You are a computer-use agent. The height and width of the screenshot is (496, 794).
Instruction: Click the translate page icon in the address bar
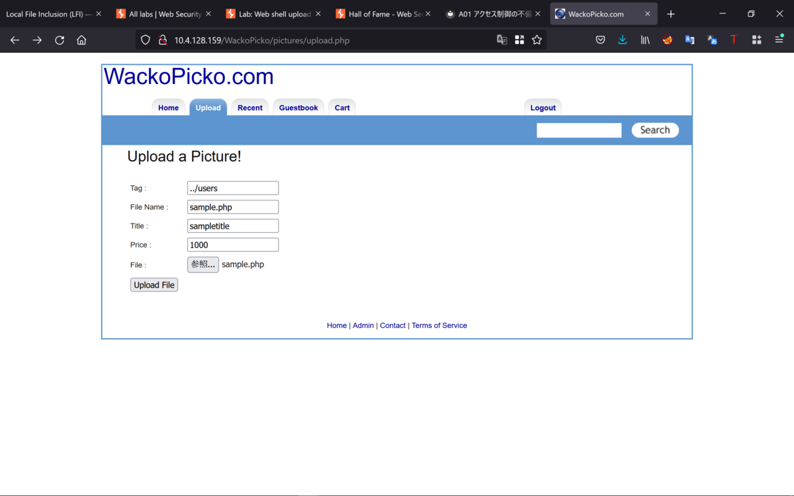click(502, 40)
